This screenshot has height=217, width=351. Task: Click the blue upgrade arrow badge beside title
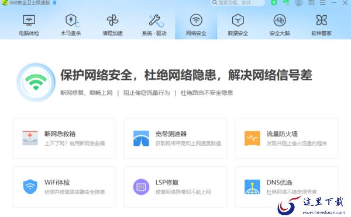pyautogui.click(x=54, y=3)
